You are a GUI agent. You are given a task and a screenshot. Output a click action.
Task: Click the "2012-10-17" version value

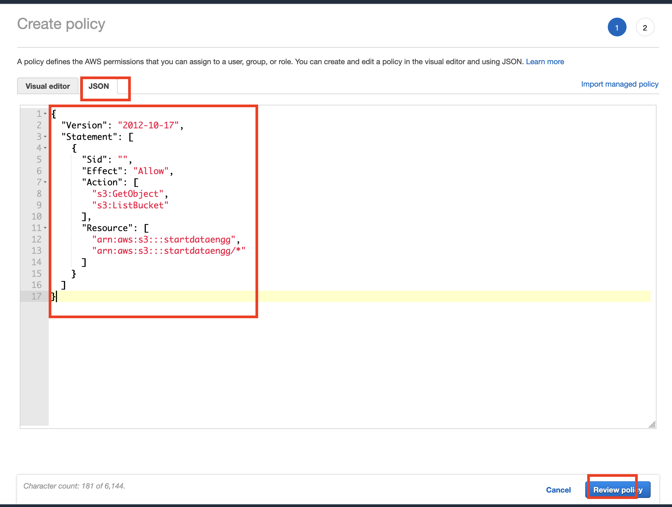click(x=148, y=125)
